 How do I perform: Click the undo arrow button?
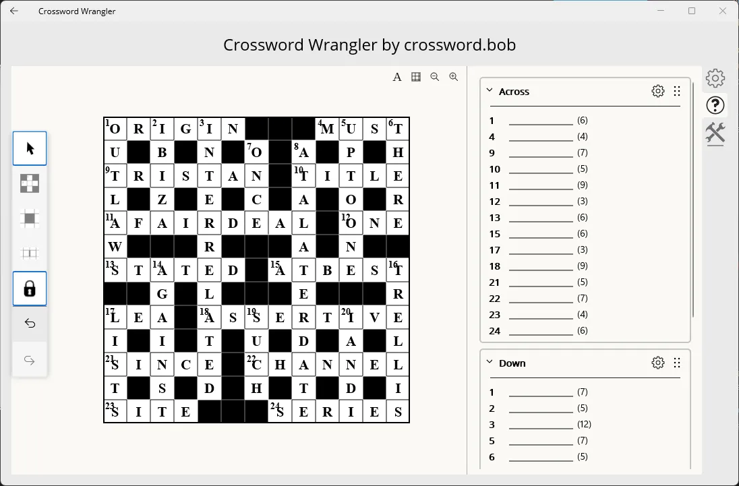coord(30,324)
